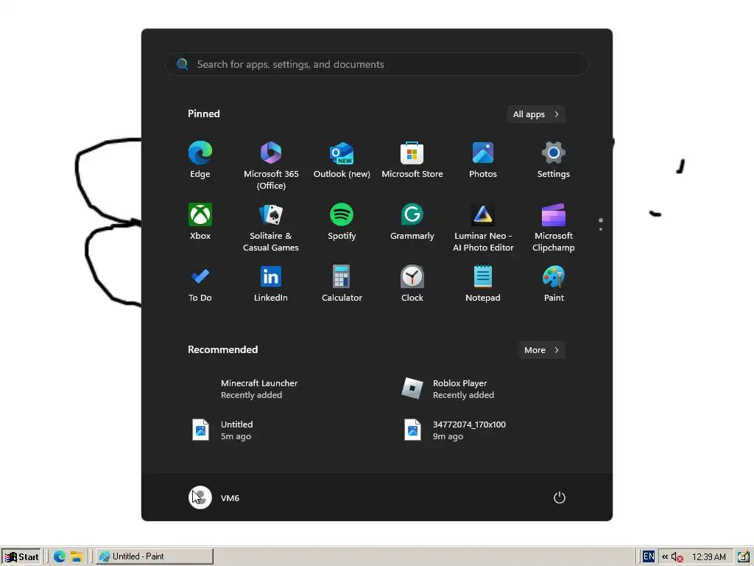The image size is (754, 566).
Task: Launch Luminar Neo AI Photo Editor
Action: (483, 228)
